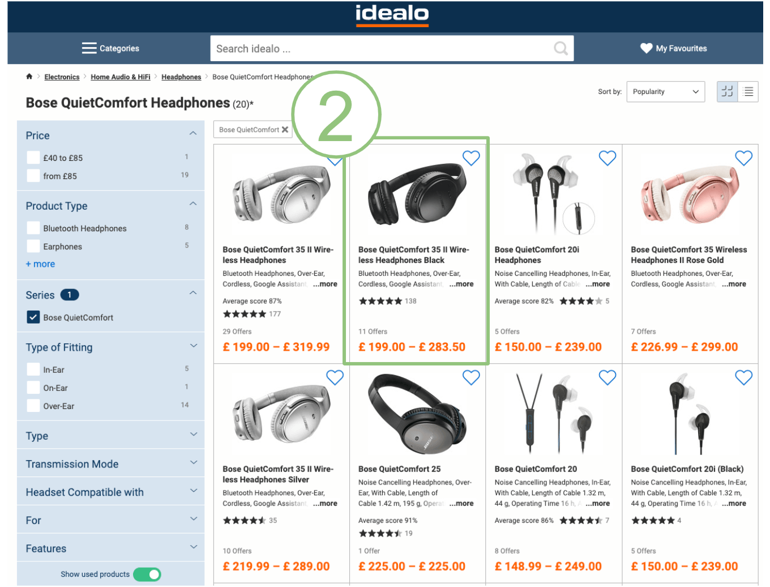Screen dimensions: 770x587
Task: Check the Over-Ear fitting filter
Action: (x=33, y=406)
